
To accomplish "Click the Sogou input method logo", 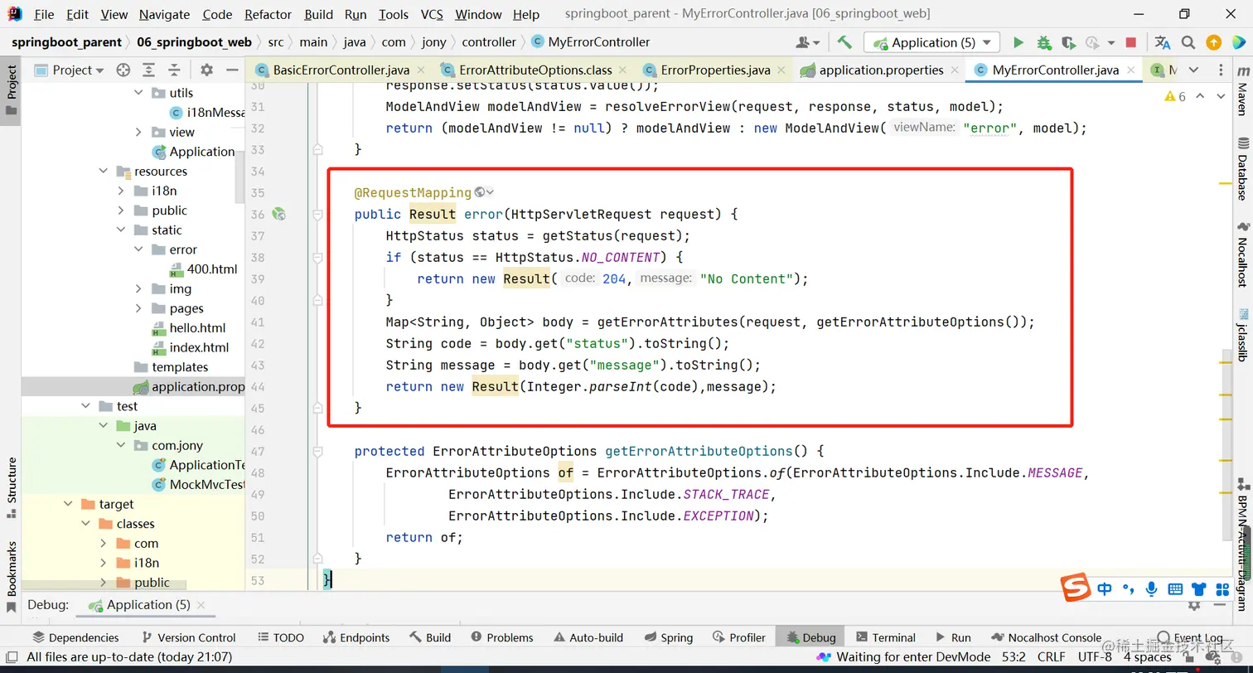I will 1076,588.
